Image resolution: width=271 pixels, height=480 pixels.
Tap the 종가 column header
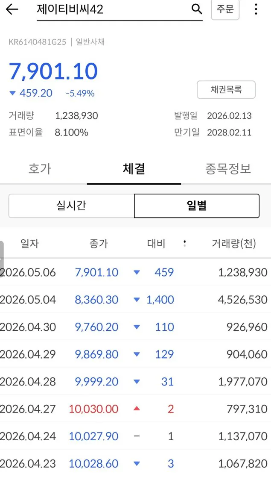(99, 244)
